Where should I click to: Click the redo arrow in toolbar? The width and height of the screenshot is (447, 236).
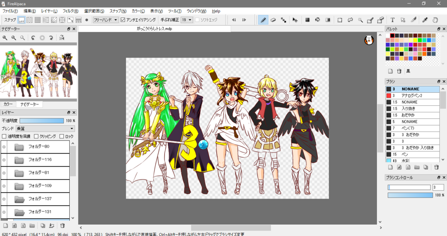[244, 20]
